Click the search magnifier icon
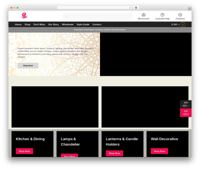The image size is (200, 169). point(66,16)
